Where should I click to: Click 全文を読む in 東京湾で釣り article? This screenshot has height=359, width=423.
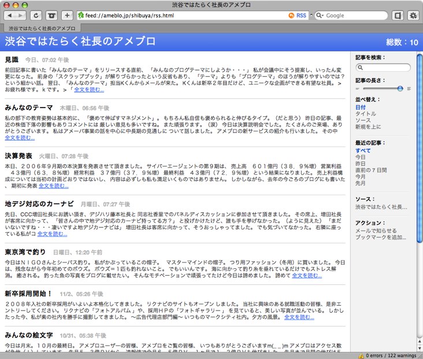click(307, 275)
